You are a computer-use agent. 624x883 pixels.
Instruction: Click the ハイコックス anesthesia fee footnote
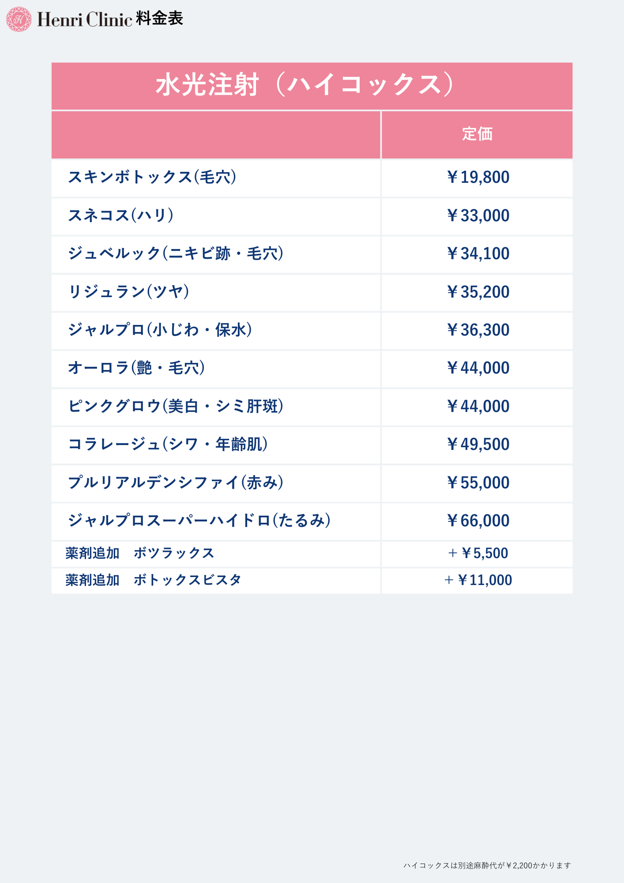(x=487, y=865)
